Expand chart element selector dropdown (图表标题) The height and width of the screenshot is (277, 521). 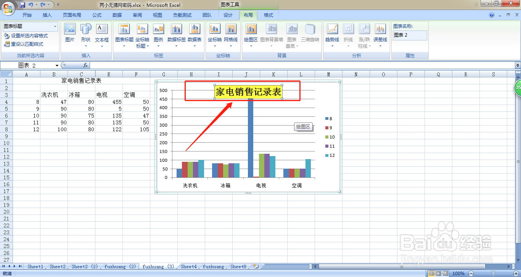(x=55, y=26)
